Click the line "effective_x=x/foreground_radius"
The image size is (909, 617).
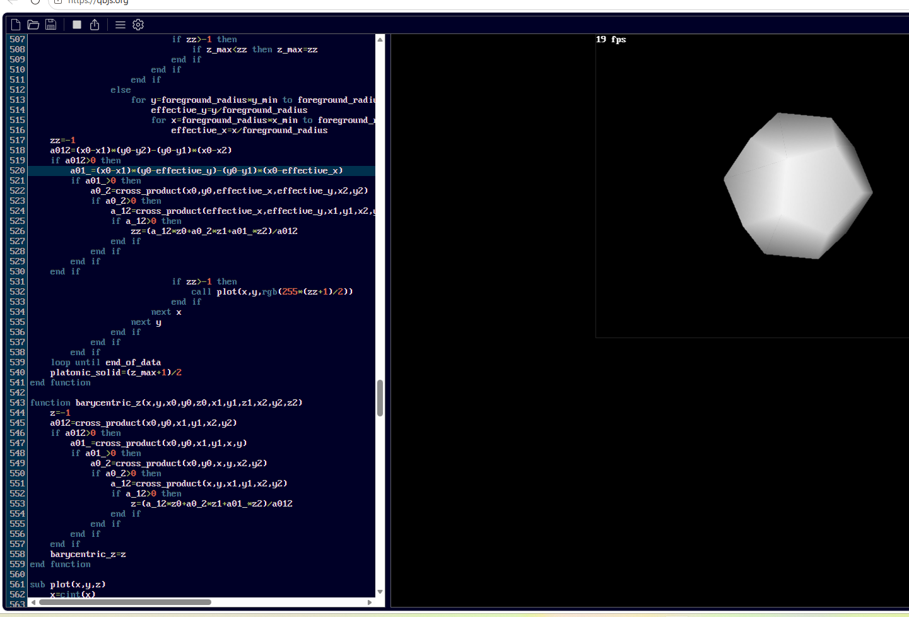pos(249,130)
